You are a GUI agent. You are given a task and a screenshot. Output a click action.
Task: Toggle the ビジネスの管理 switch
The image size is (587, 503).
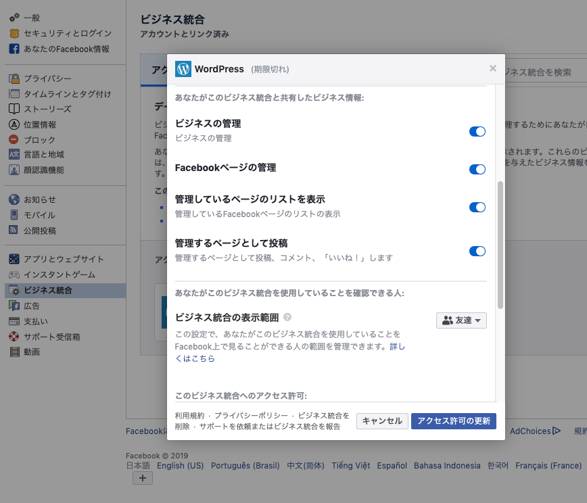477,131
